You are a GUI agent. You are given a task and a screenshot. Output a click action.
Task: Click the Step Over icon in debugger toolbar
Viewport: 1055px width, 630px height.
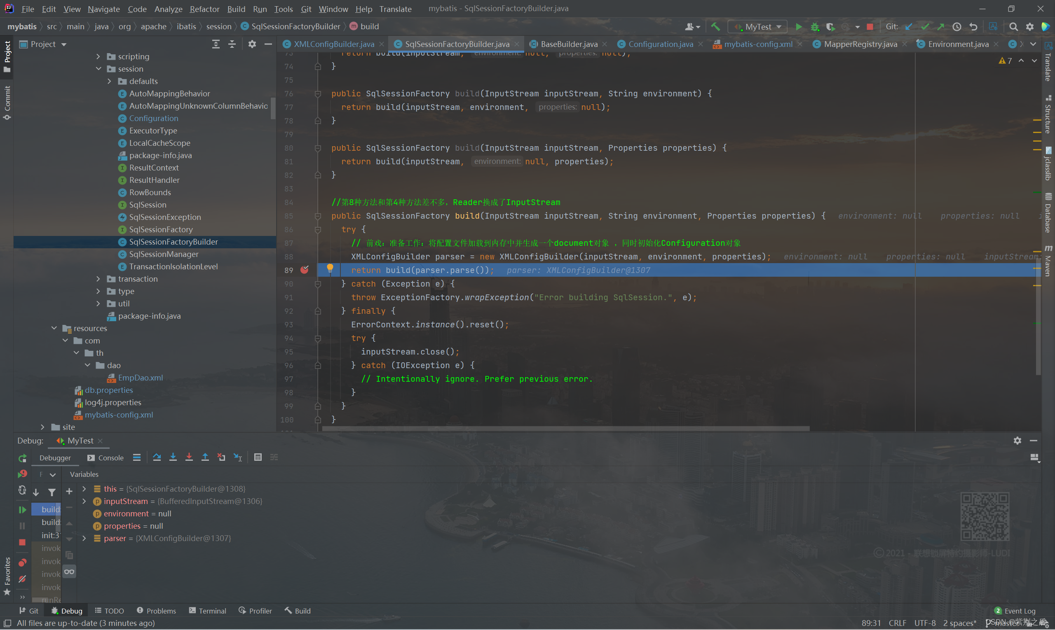pyautogui.click(x=156, y=457)
